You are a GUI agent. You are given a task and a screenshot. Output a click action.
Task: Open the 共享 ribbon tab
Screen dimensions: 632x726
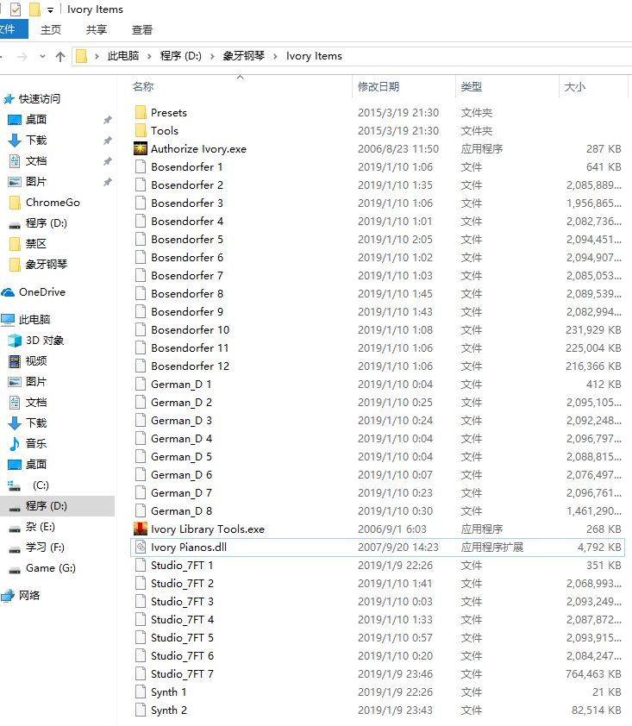pyautogui.click(x=97, y=29)
